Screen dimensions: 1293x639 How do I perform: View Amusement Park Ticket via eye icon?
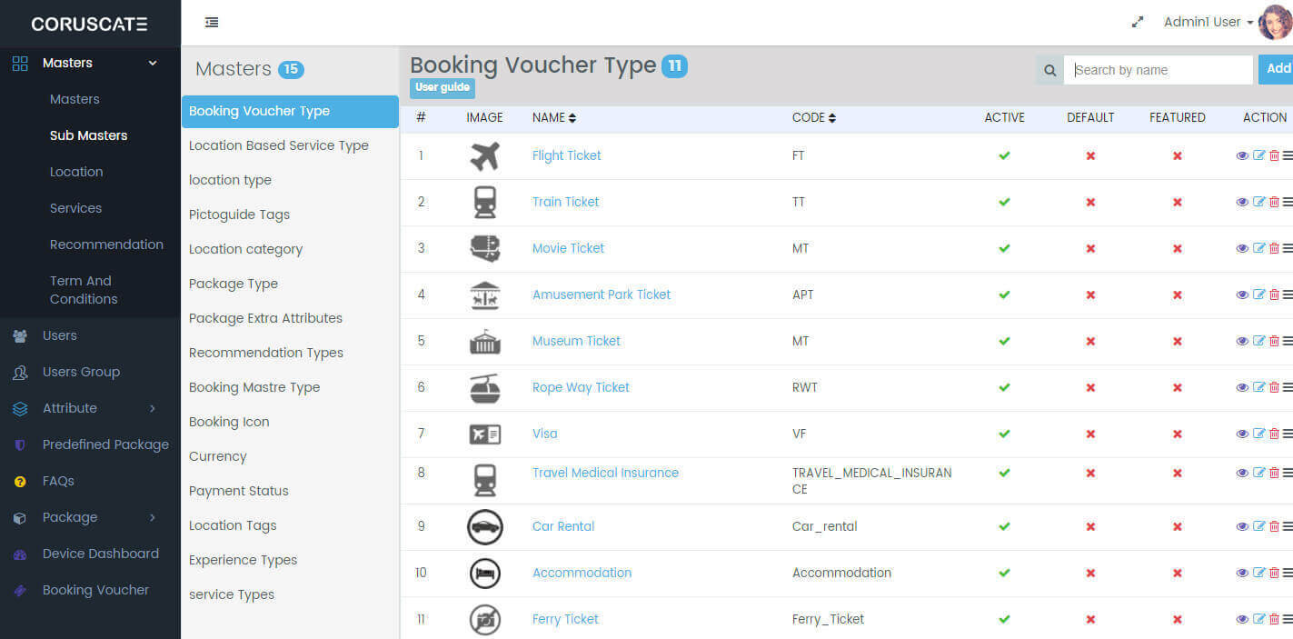click(x=1242, y=295)
